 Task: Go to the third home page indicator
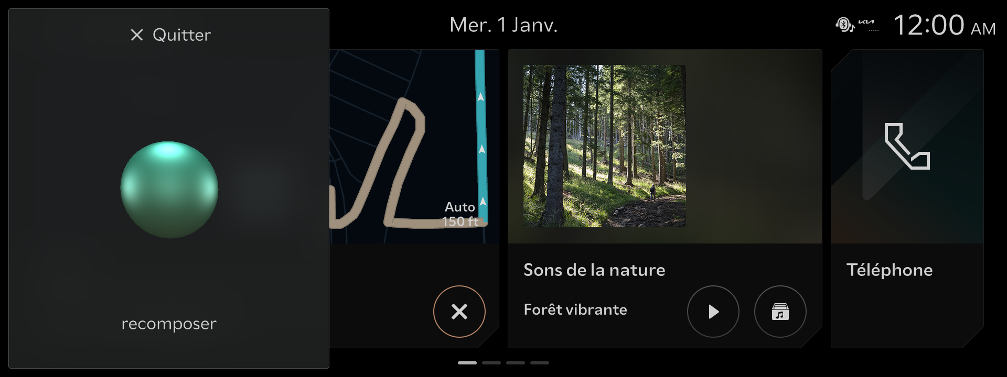516,362
